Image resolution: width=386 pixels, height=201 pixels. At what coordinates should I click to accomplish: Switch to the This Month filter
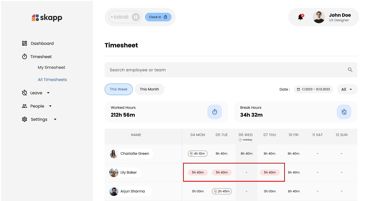click(x=149, y=89)
